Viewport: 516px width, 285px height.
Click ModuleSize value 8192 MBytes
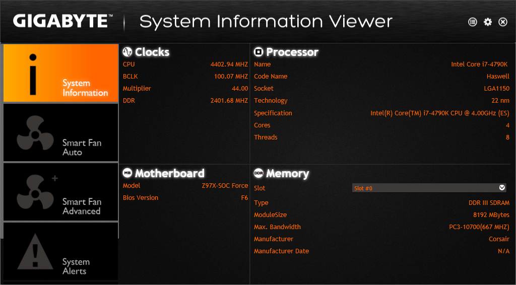pos(491,215)
